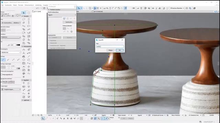Select the Arrow selection tool in the toolbox
Viewport: 220px width, 123px height.
[24, 13]
